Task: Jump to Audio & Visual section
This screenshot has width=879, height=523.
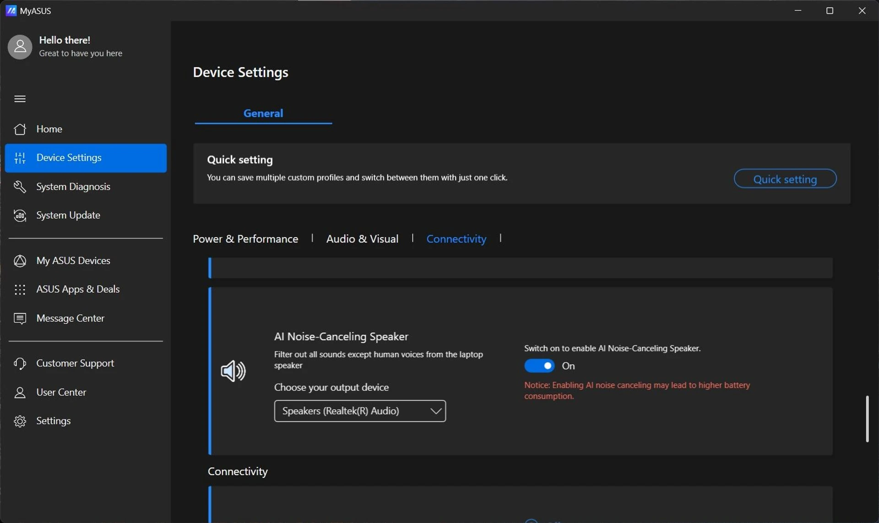Action: pos(362,239)
